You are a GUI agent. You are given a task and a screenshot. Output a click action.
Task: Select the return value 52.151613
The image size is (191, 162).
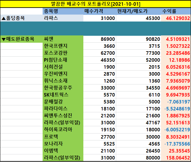click(176, 122)
